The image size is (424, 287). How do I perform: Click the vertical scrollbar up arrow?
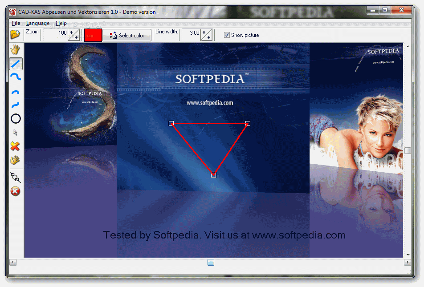coord(408,46)
